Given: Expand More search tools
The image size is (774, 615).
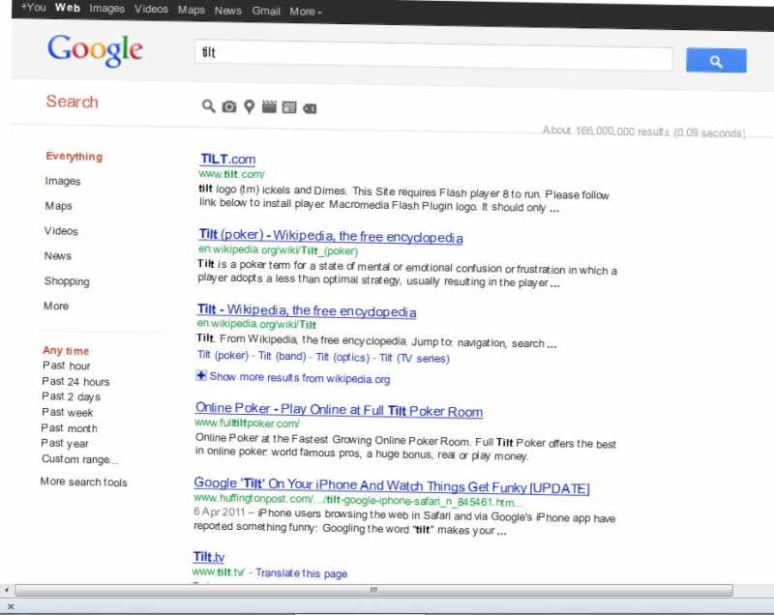Looking at the screenshot, I should 83,482.
